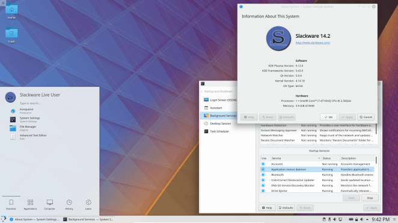Viewport: 398px width, 223px height.
Task: Click the Use column header
Action: (x=265, y=158)
